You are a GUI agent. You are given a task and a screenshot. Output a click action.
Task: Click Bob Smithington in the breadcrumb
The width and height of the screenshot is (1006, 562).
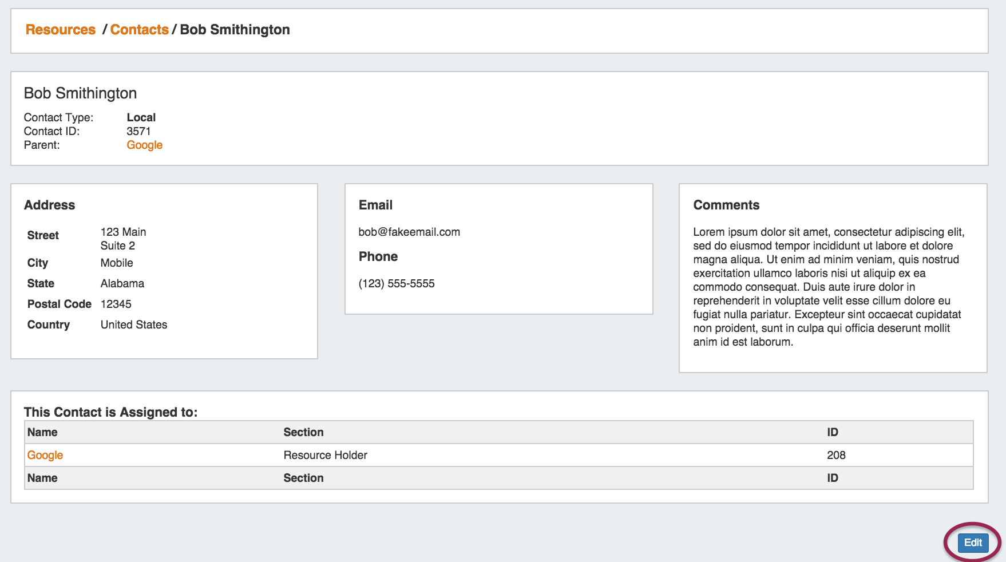[x=235, y=30]
